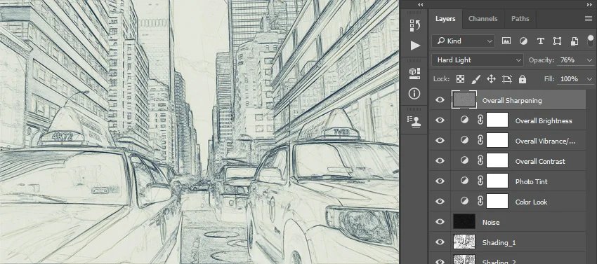The height and width of the screenshot is (264, 597).
Task: Lock all padlock icon
Action: [523, 79]
